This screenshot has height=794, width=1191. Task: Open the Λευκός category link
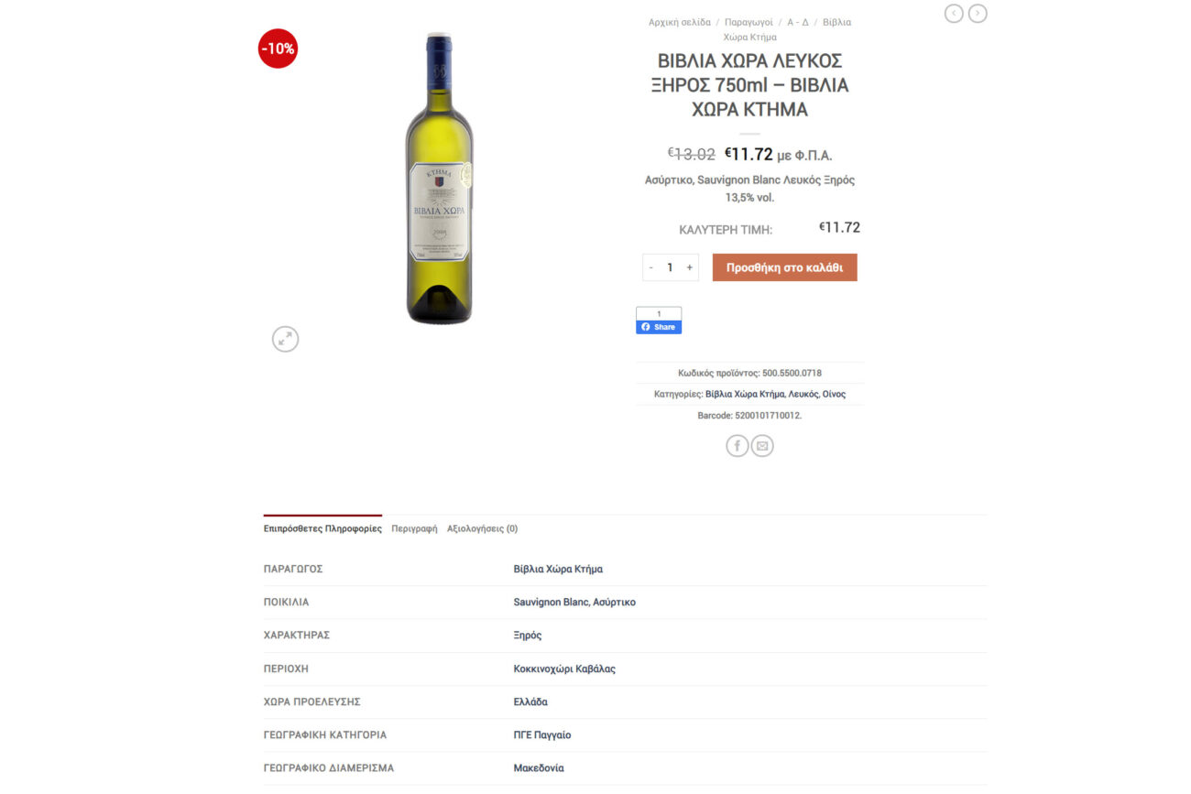[x=803, y=395]
